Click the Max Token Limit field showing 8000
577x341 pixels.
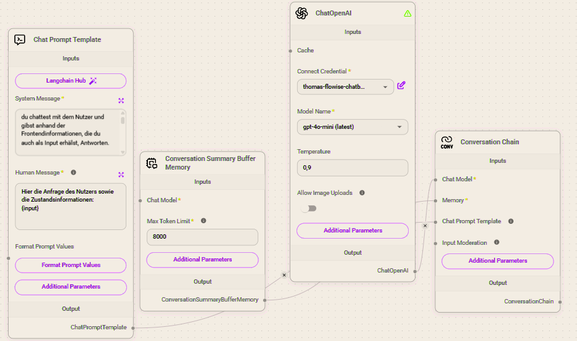coord(202,237)
